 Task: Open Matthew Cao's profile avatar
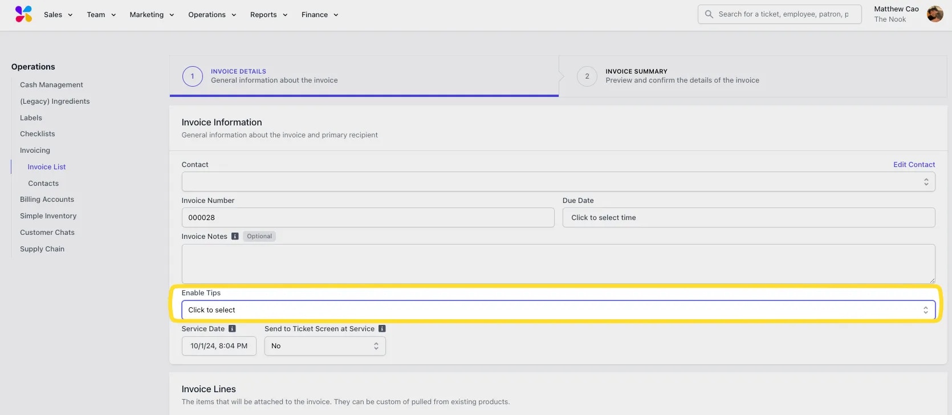[935, 14]
